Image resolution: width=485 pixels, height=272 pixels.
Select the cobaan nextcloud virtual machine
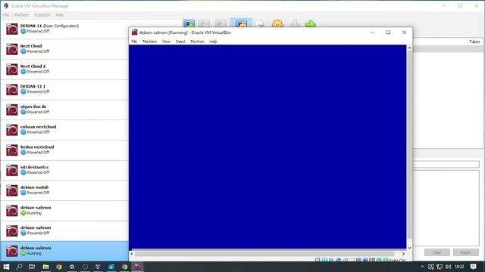[64, 130]
